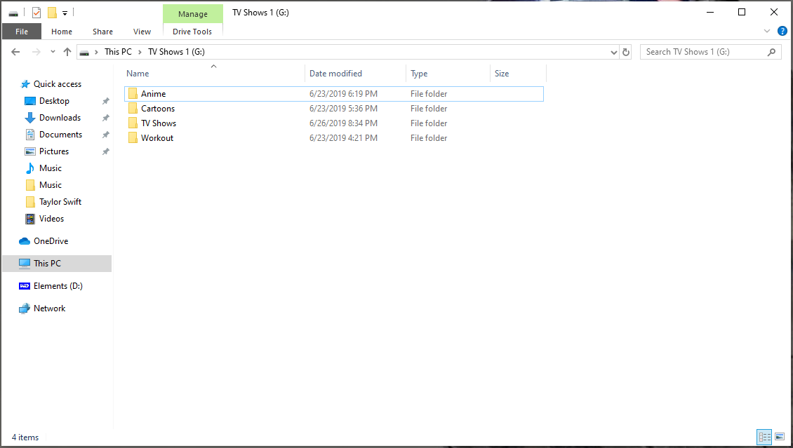The width and height of the screenshot is (793, 448).
Task: Click the New folder quick access icon
Action: [x=52, y=13]
